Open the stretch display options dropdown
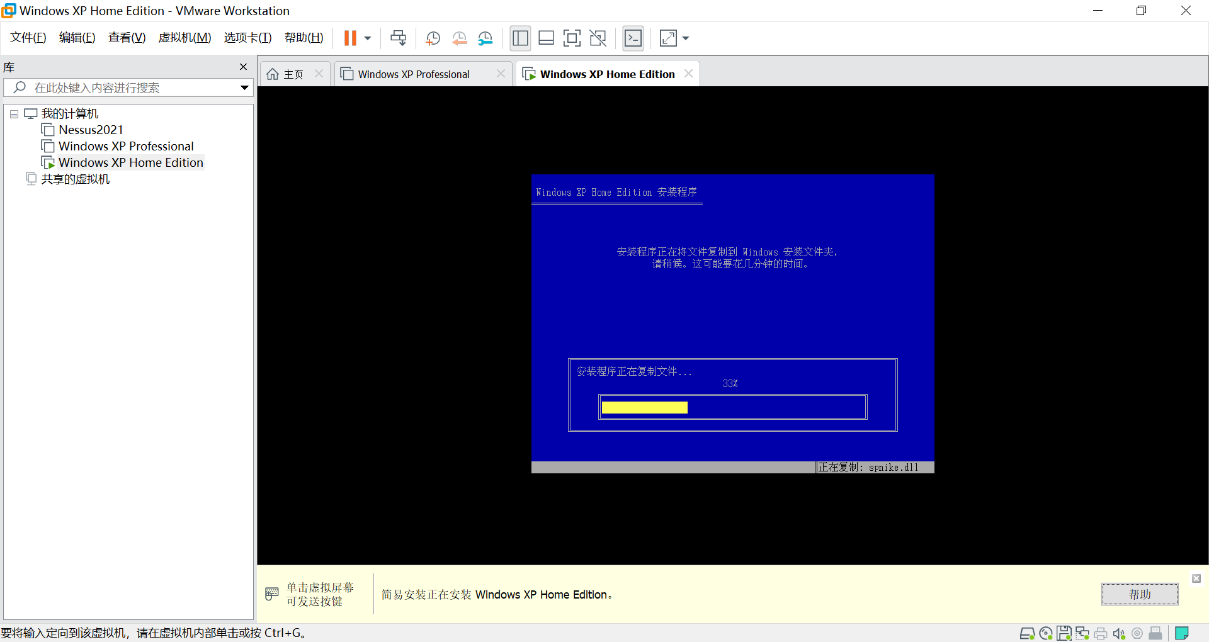 pyautogui.click(x=686, y=38)
